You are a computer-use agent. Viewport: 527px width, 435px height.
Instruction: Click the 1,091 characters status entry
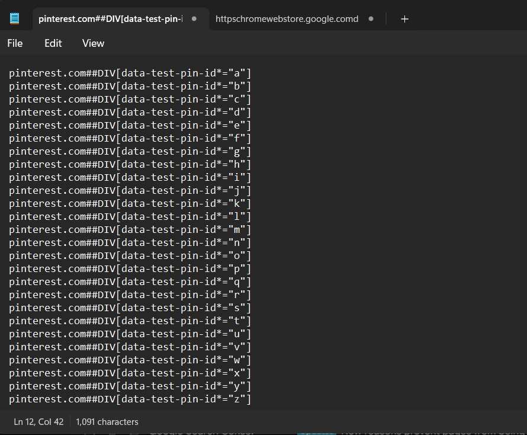pos(107,422)
